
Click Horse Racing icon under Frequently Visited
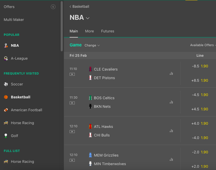point(6,123)
